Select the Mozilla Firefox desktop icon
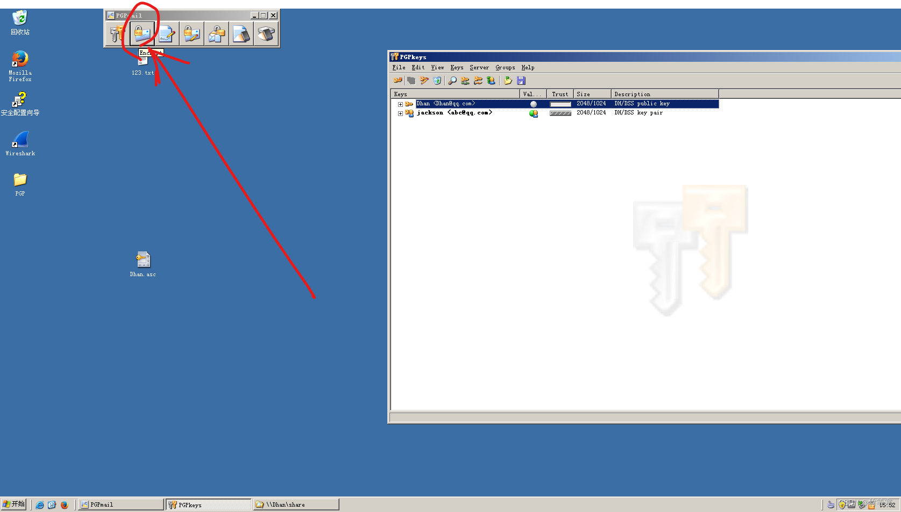Image resolution: width=901 pixels, height=512 pixels. (x=20, y=66)
